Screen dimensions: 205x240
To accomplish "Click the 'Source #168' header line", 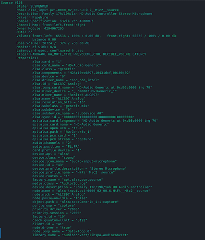I will (x=12, y=2).
